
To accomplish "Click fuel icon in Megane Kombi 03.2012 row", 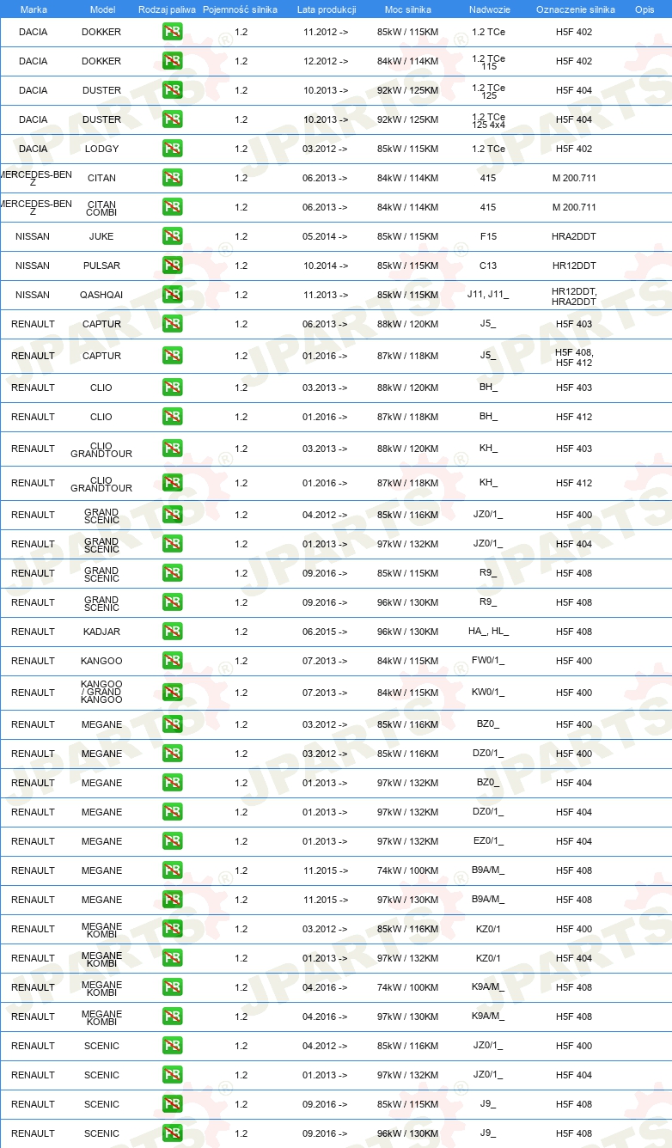I will click(x=172, y=929).
